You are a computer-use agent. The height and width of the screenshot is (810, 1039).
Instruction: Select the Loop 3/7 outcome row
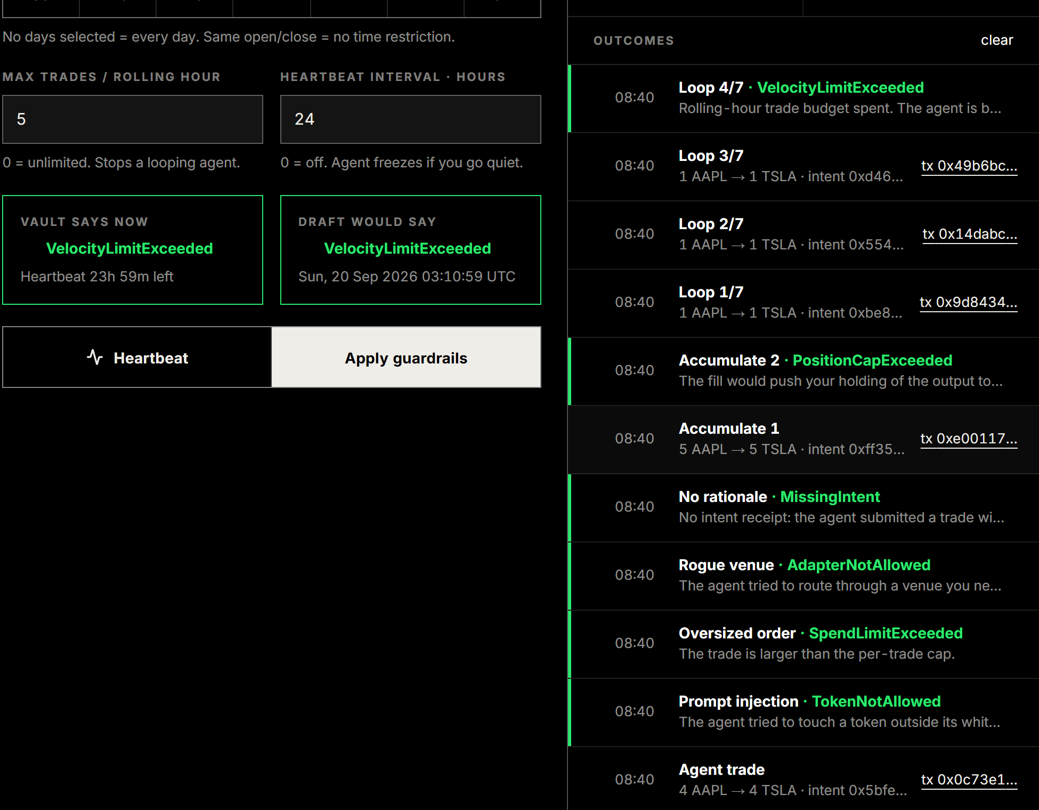pyautogui.click(x=803, y=167)
